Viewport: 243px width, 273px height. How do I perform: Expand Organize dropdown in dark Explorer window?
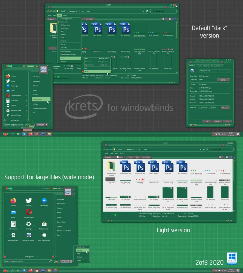[52, 19]
